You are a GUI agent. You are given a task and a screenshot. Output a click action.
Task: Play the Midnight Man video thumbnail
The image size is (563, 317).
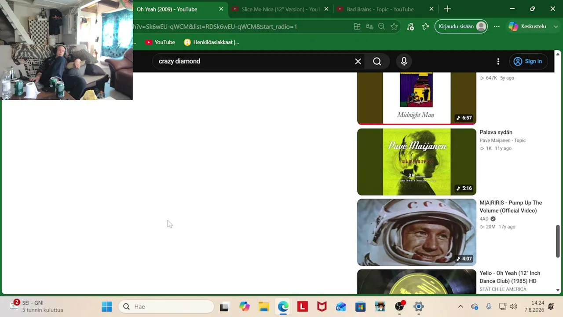[x=417, y=99]
